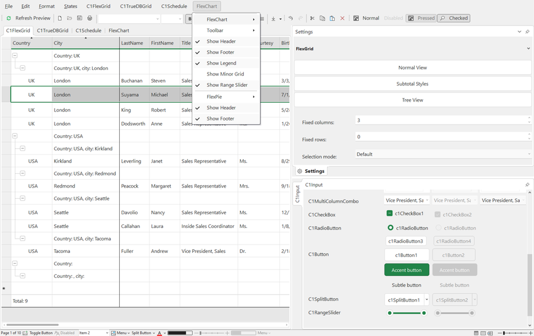The width and height of the screenshot is (534, 336).
Task: Open the c1SplitButton1 dropdown arrow
Action: (x=427, y=300)
